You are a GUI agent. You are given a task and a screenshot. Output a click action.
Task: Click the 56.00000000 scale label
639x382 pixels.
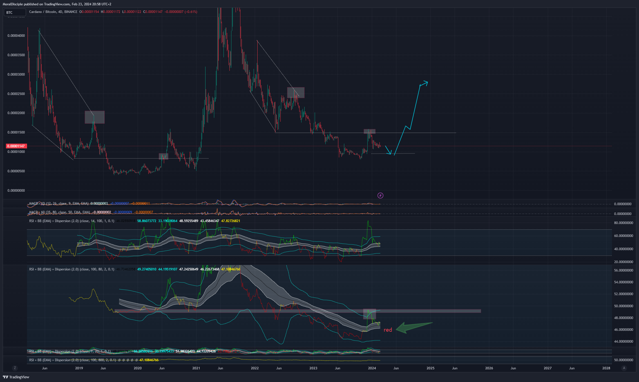coord(623,270)
